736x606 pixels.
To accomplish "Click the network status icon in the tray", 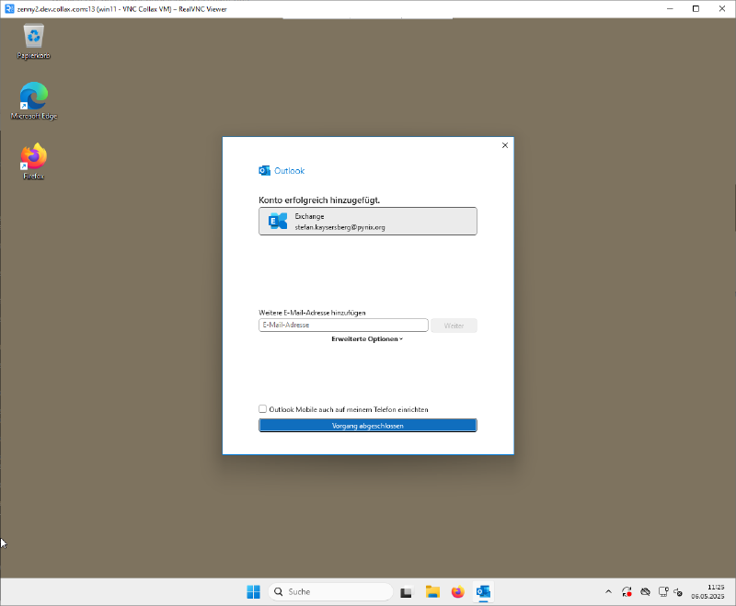I will [x=663, y=592].
